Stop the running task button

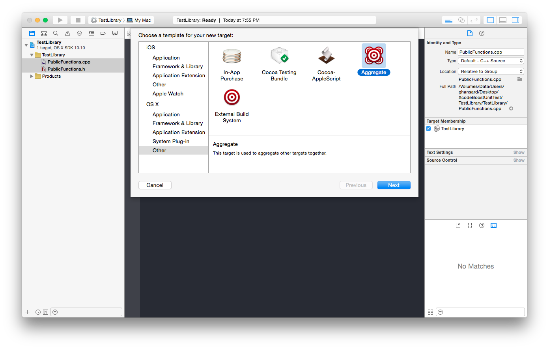(x=78, y=20)
